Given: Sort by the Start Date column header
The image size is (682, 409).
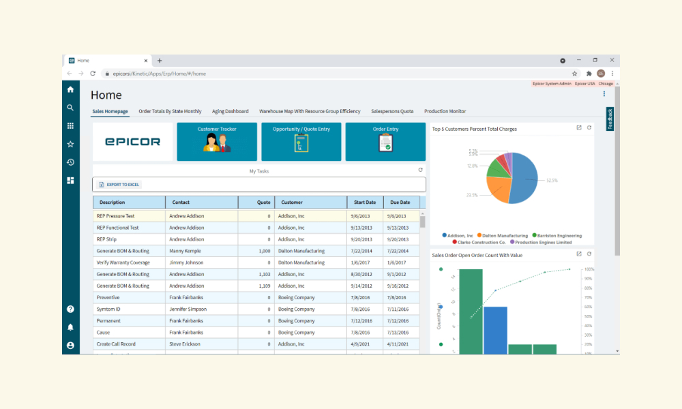Looking at the screenshot, I should 366,202.
